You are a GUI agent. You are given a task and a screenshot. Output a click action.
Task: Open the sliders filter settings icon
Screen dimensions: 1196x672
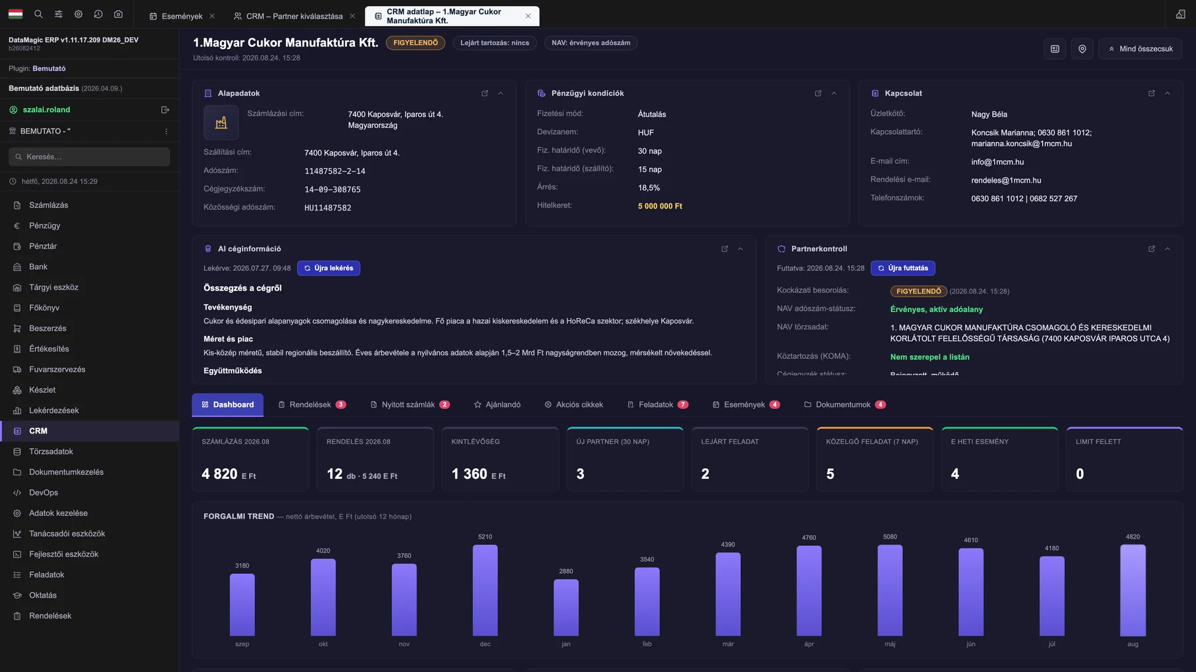click(58, 14)
